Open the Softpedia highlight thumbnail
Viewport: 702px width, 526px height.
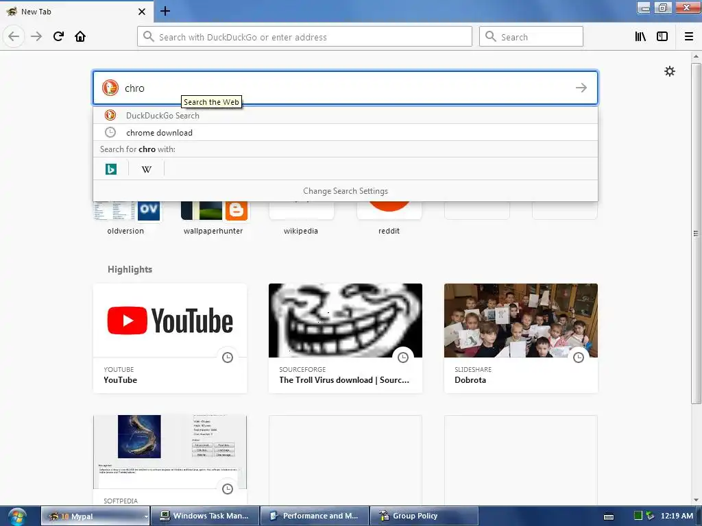click(170, 452)
